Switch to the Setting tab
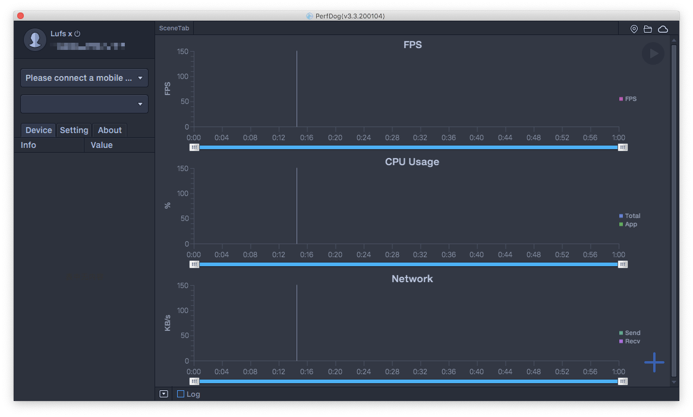Image resolution: width=693 pixels, height=417 pixels. click(x=74, y=130)
